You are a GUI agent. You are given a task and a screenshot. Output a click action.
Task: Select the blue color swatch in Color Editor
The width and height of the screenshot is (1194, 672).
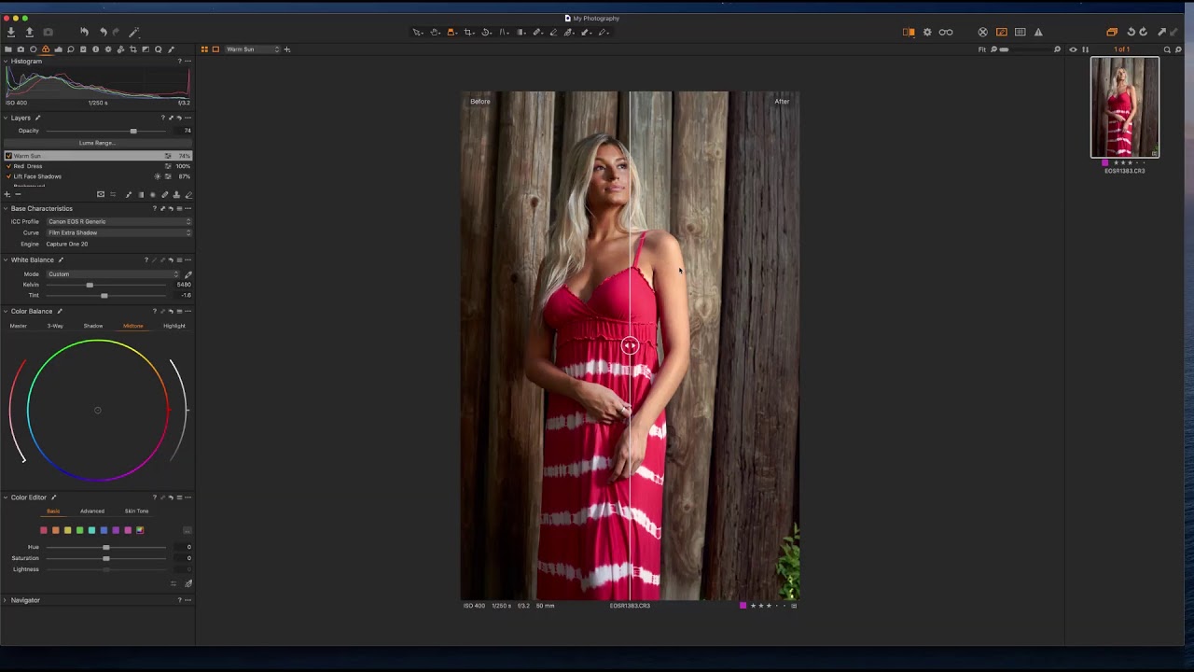click(104, 530)
